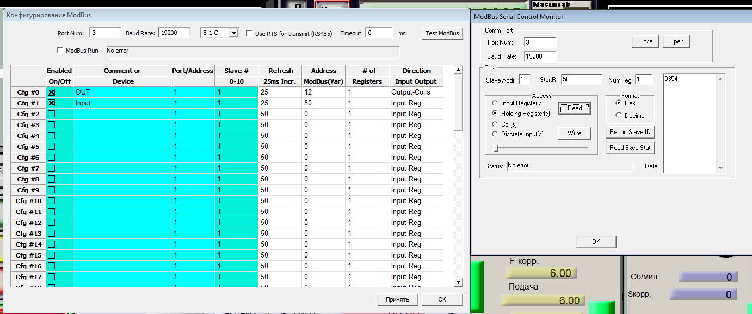Click OUT comment cell of Cfg #0
Viewport: 752px width, 314px height.
pos(122,92)
